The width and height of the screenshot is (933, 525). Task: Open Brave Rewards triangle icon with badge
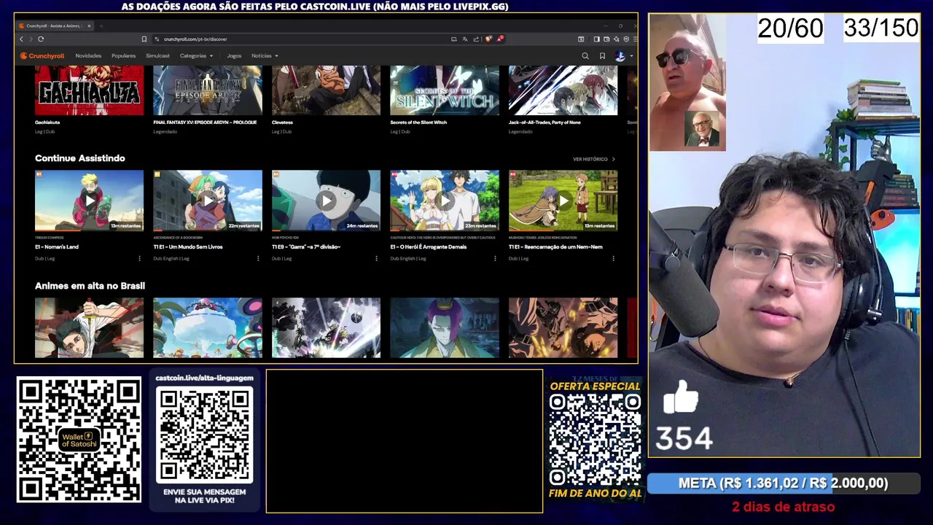click(499, 39)
